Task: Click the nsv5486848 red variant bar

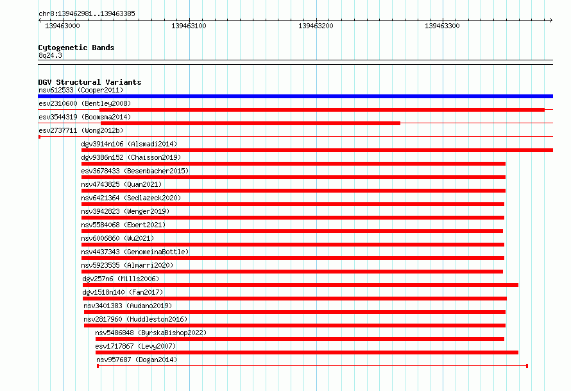Action: 300,339
